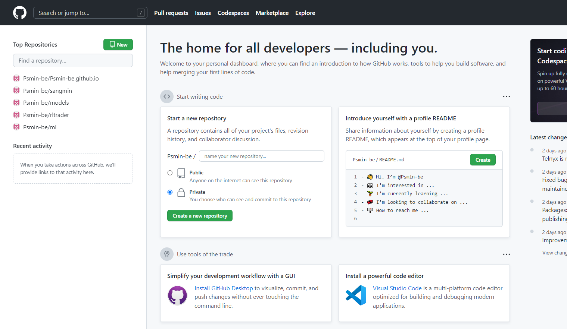Image resolution: width=567 pixels, height=329 pixels.
Task: Click Create a new repository button
Action: pos(200,216)
